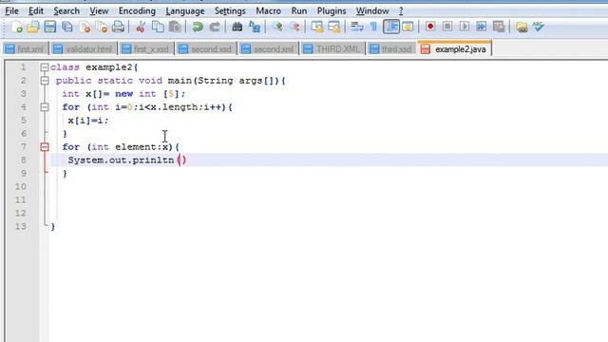The image size is (608, 342).
Task: Select the example2.java tab
Action: point(454,49)
